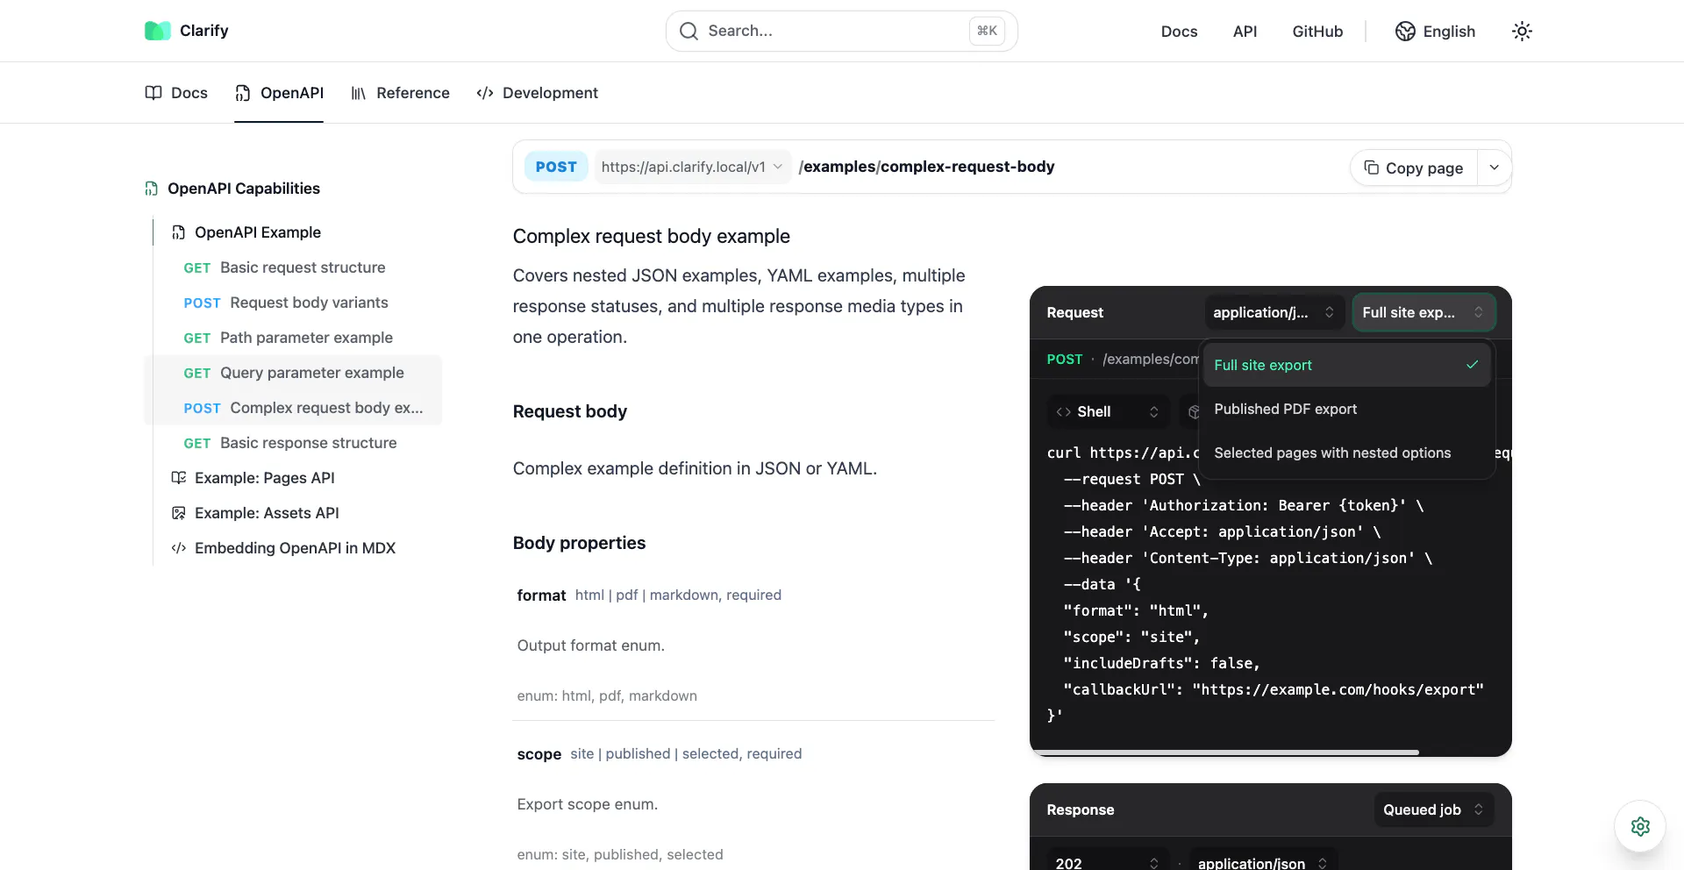
Task: Click the OpenAPI Capabilities heading
Action: tap(244, 189)
